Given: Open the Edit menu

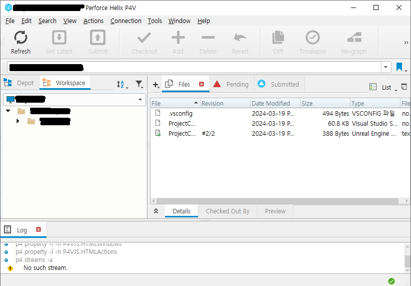Looking at the screenshot, I should pyautogui.click(x=26, y=21).
